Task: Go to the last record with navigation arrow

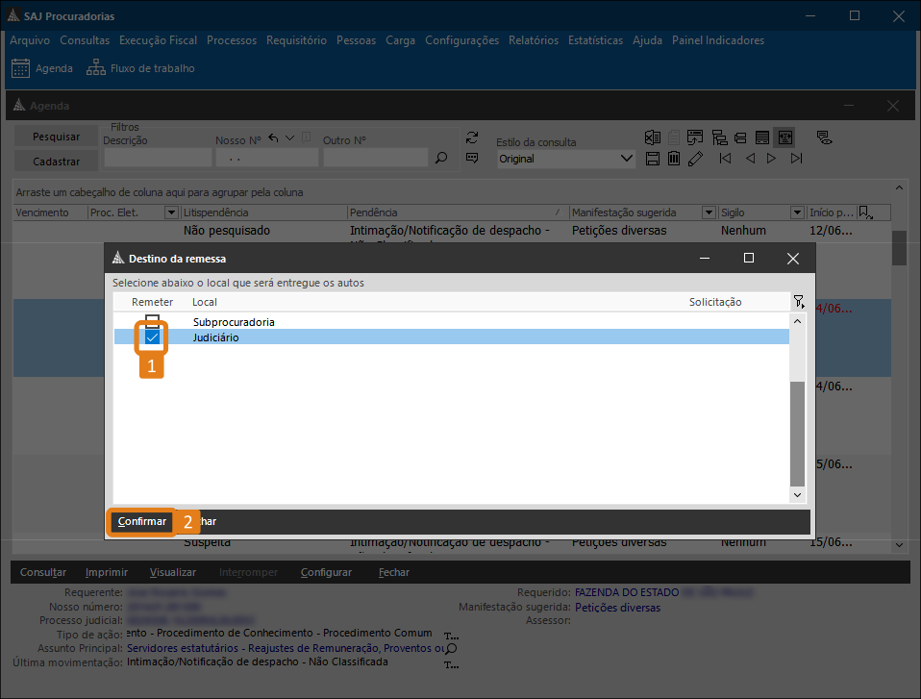Action: tap(796, 158)
